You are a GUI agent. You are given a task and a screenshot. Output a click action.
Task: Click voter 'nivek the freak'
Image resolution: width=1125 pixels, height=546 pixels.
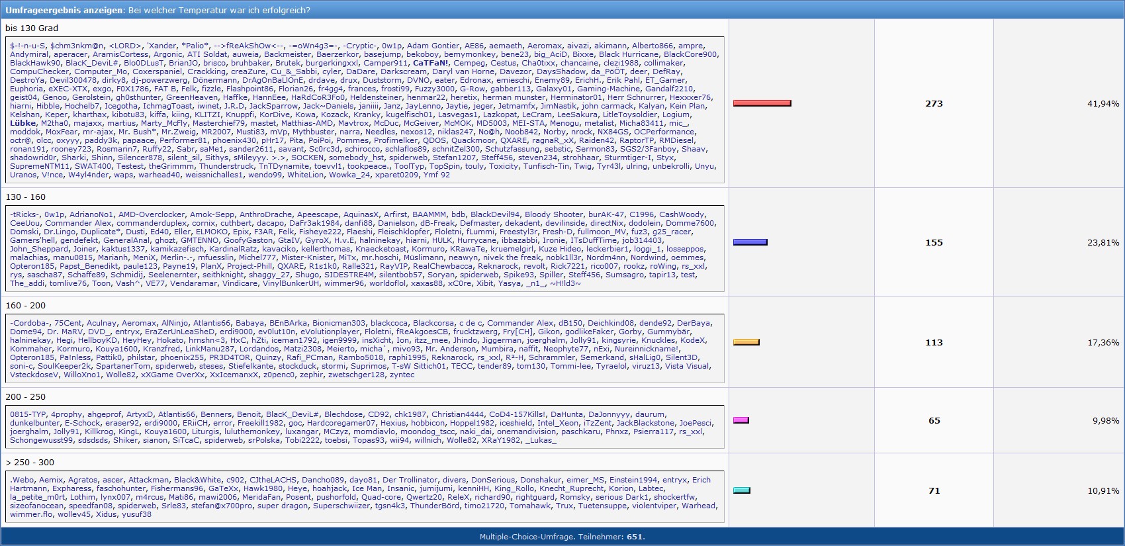[512, 258]
